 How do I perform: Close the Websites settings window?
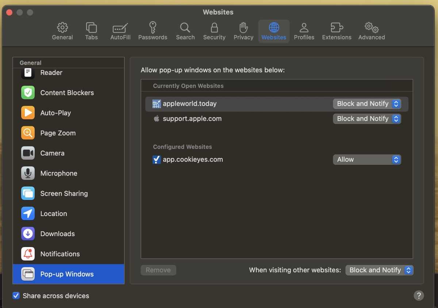point(9,12)
